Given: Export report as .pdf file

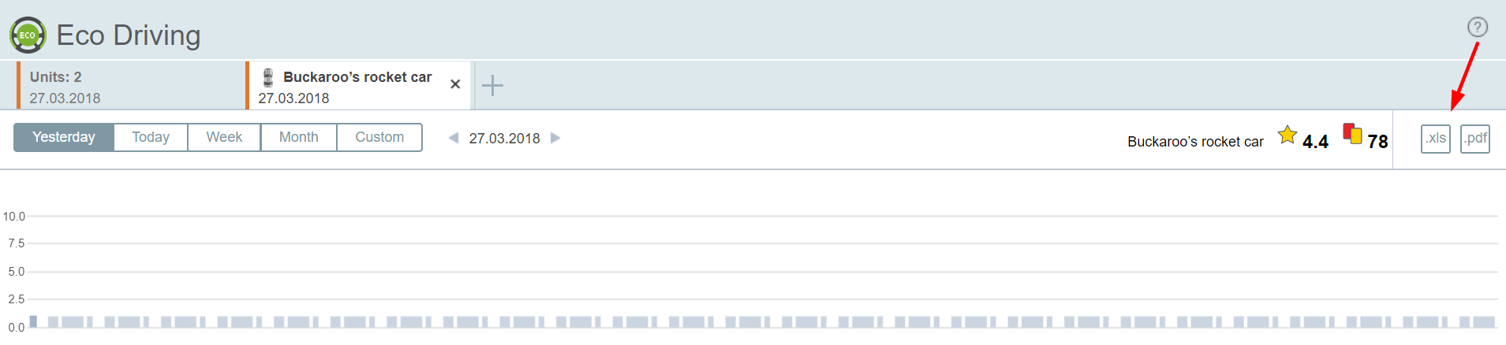Looking at the screenshot, I should pos(1474,139).
